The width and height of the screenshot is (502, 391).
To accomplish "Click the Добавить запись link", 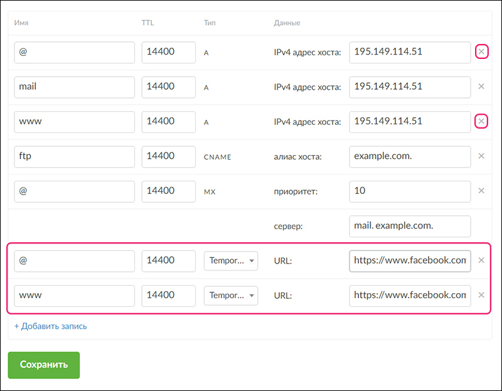I will coord(50,326).
